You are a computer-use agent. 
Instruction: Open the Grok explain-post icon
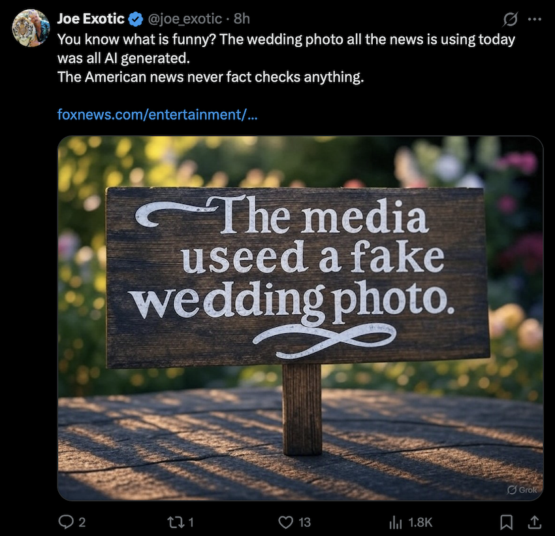coord(511,19)
